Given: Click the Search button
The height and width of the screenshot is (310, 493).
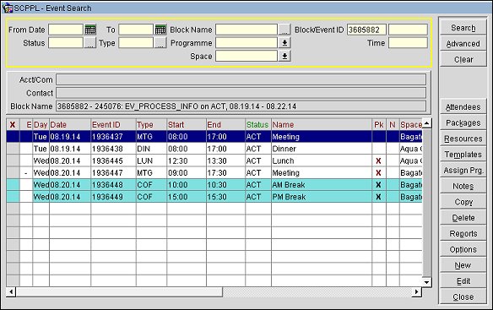Looking at the screenshot, I should tap(463, 28).
